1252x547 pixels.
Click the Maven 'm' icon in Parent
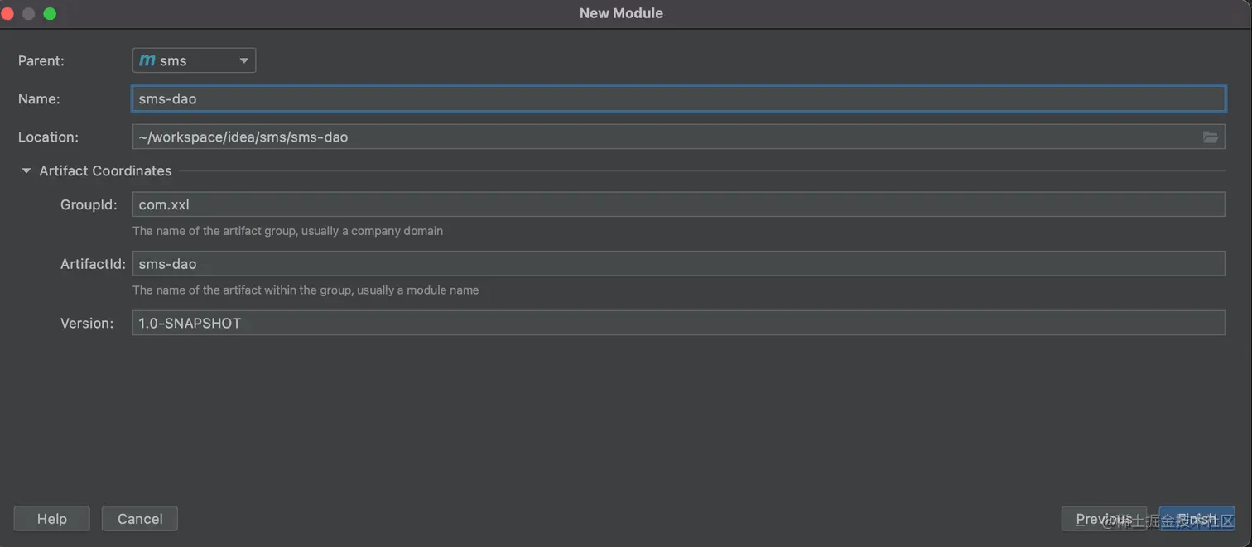tap(147, 60)
